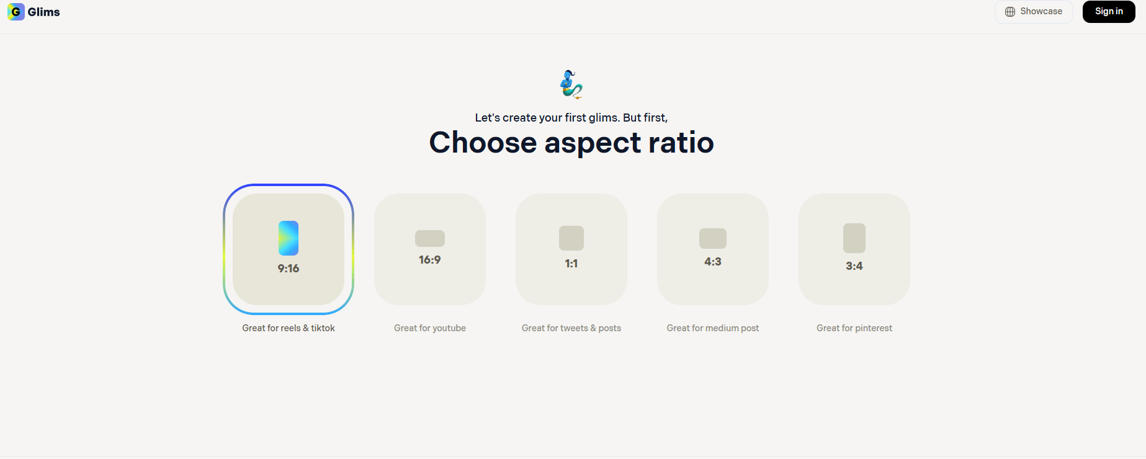Click the Glims rainbow logo icon
Screen dimensions: 1146x459
pyautogui.click(x=16, y=12)
